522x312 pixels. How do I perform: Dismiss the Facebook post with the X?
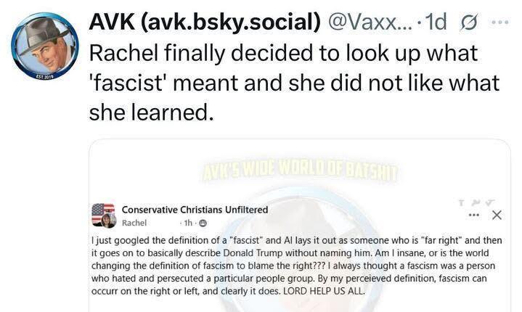pyautogui.click(x=497, y=215)
